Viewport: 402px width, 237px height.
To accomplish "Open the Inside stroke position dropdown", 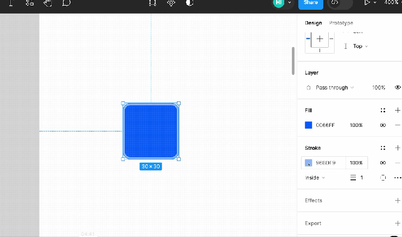I will (315, 177).
